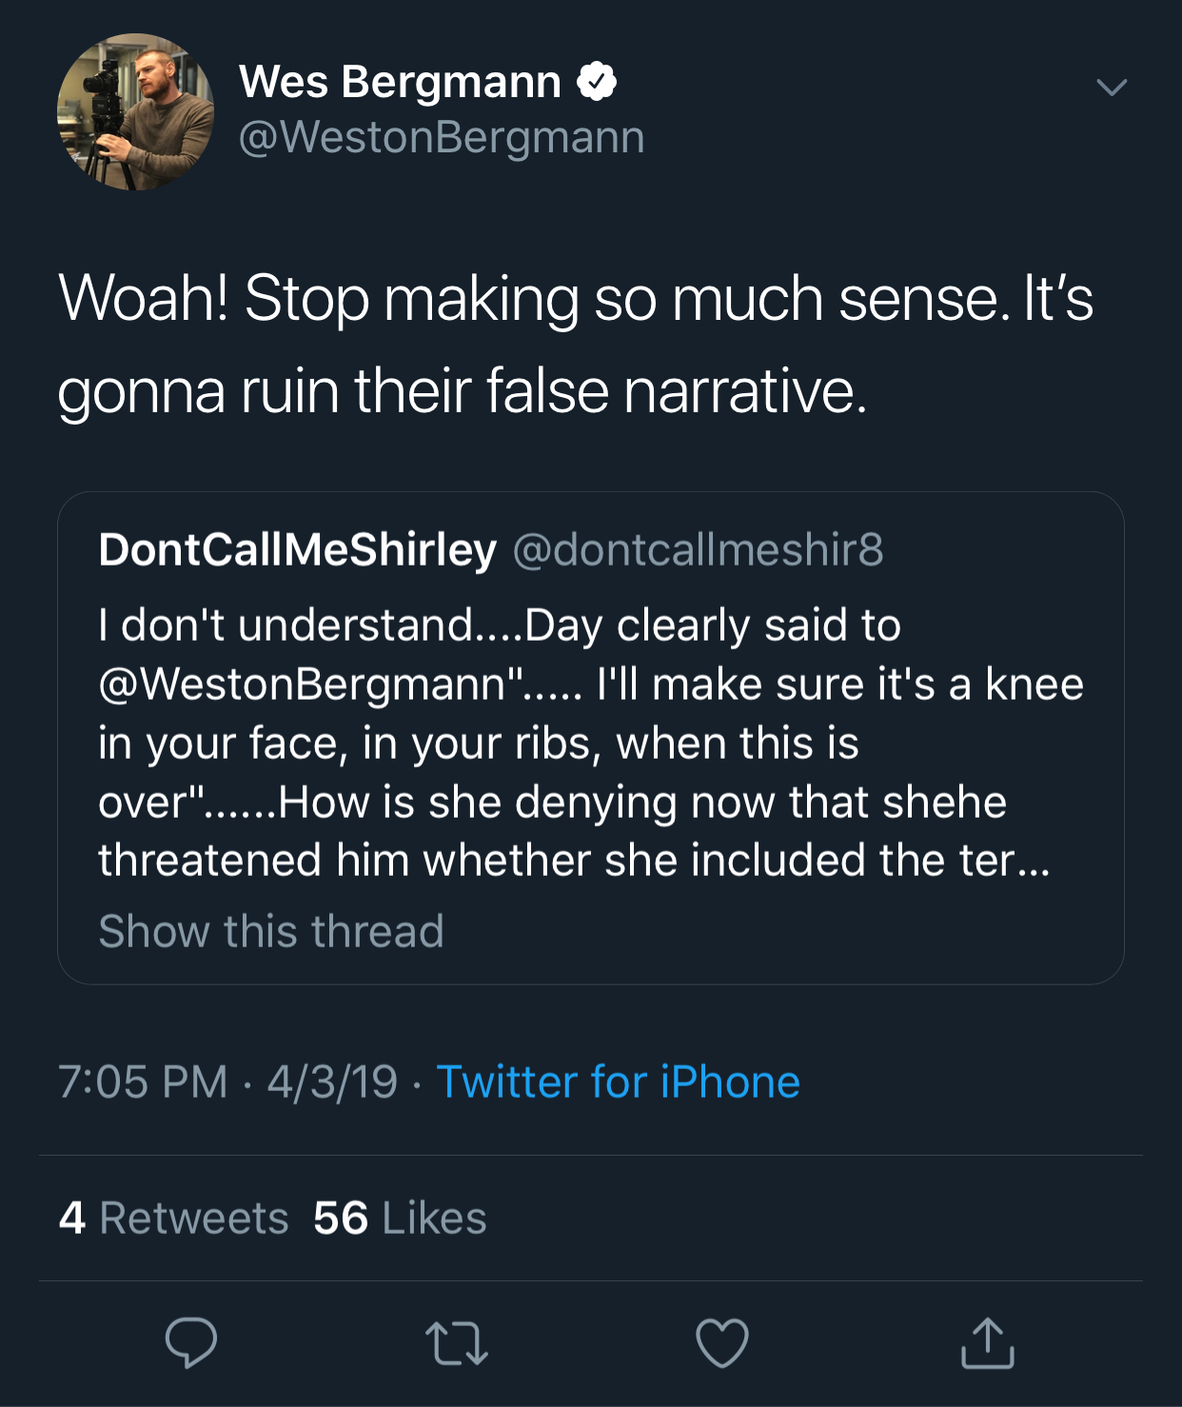The image size is (1182, 1407).
Task: Open DontCallMeShirley's quoted tweet name
Action: pos(298,549)
